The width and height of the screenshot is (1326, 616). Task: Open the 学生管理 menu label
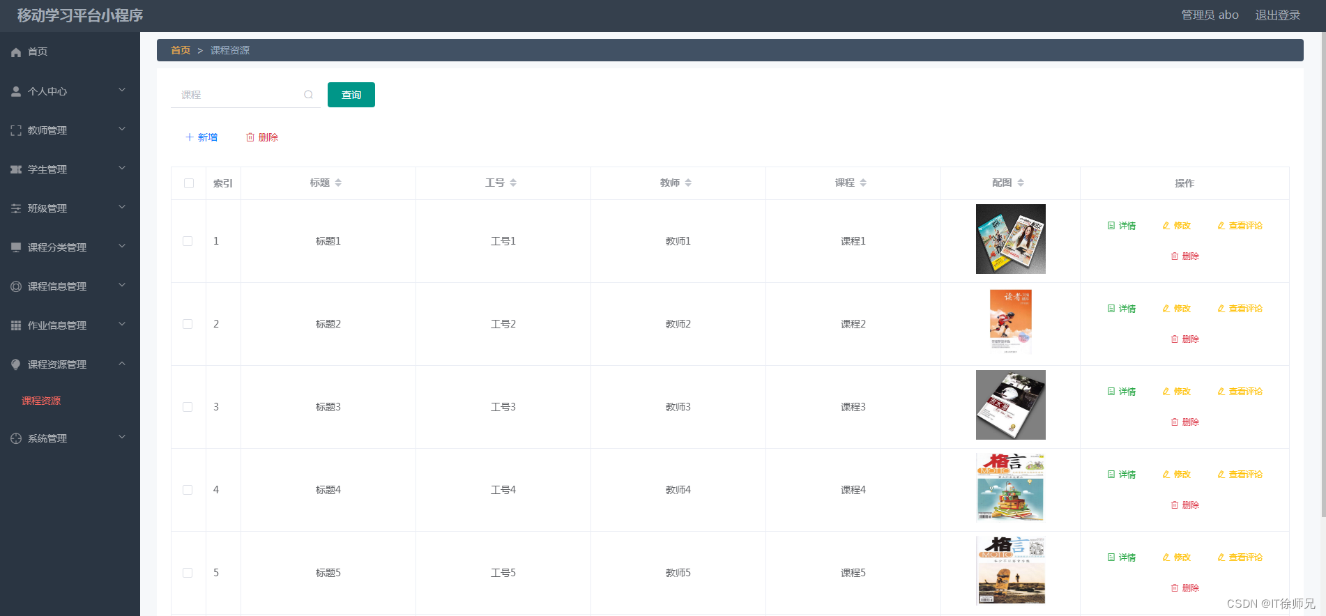click(47, 169)
